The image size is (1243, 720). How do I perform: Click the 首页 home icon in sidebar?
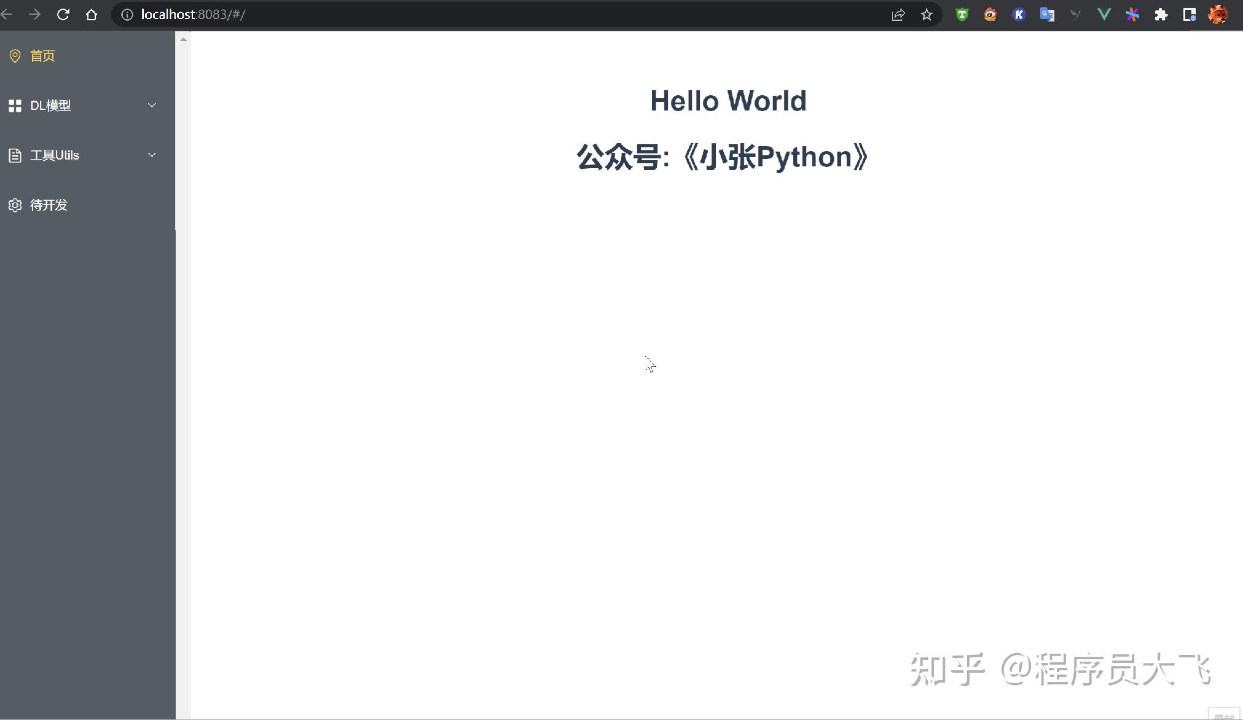15,55
